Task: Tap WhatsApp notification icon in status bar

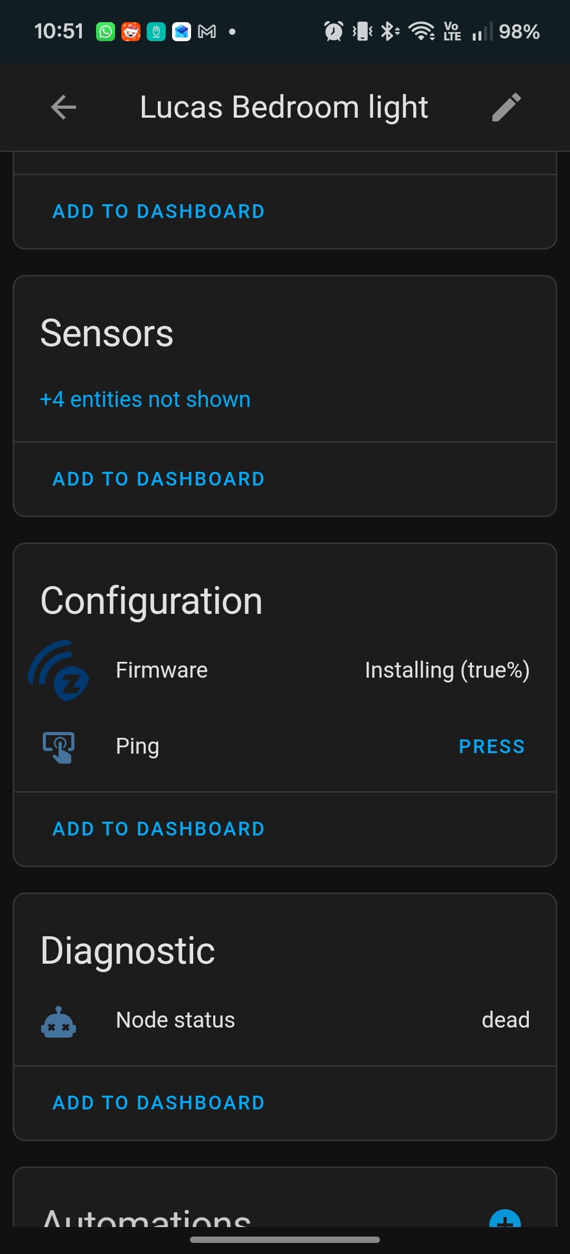Action: click(106, 32)
